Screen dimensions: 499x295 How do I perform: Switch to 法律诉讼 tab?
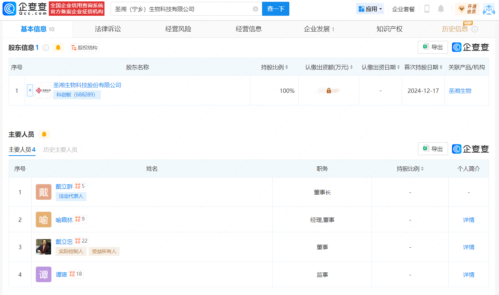(108, 29)
